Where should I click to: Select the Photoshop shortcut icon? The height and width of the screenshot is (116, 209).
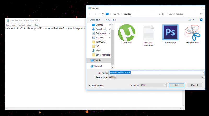(x=170, y=32)
